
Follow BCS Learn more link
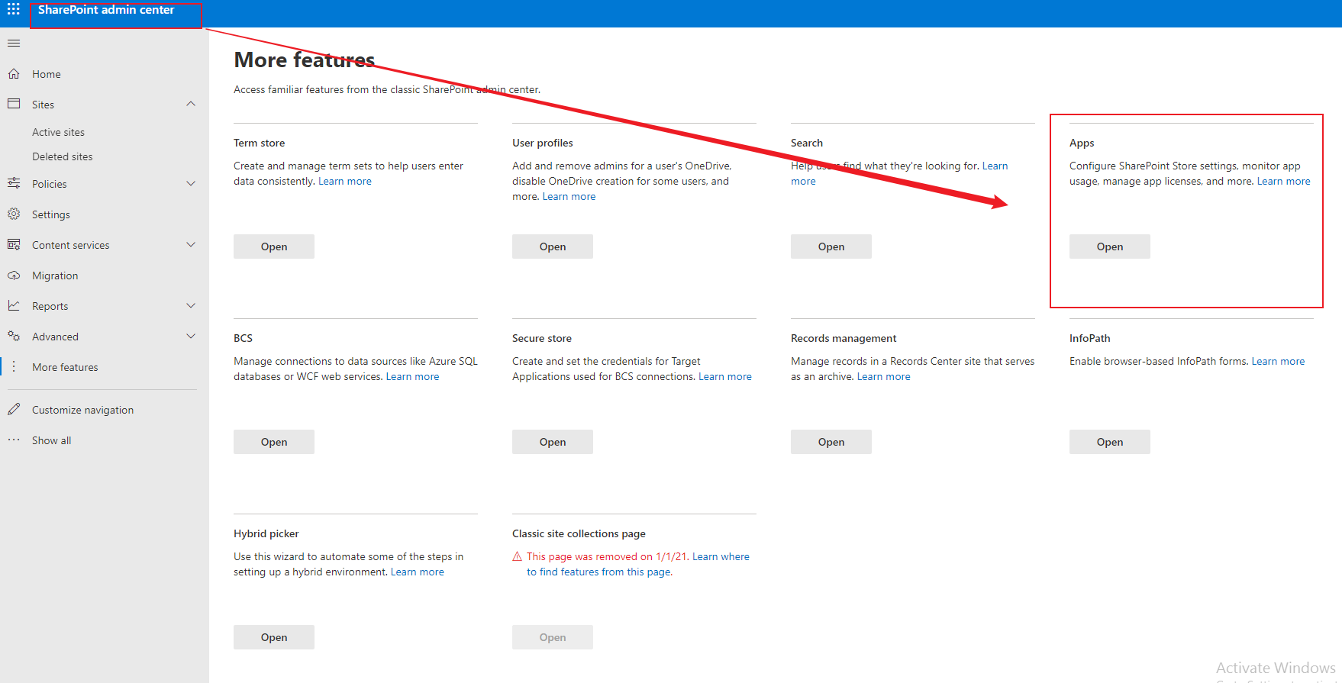[412, 376]
